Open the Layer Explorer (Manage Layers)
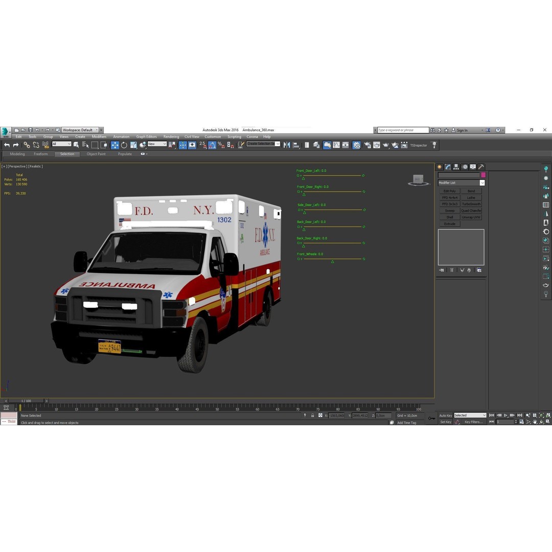 tap(316, 145)
